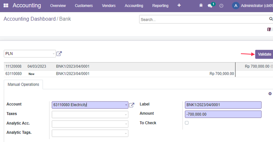Screen dimensions: 273x142
Task: Open the Vendors menu
Action: point(109,6)
